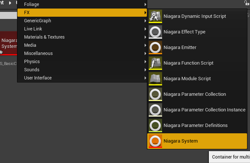Viewport: 250px width, 163px height.
Task: Open the GenericGraph submenu
Action: (82, 20)
